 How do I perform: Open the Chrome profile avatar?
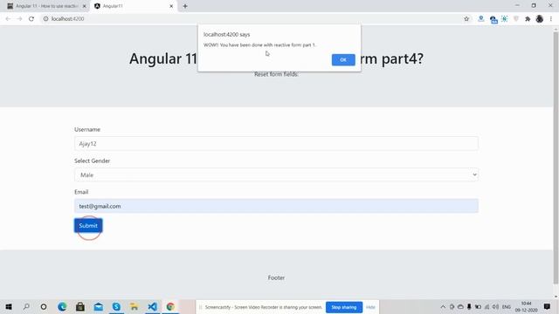tap(540, 19)
